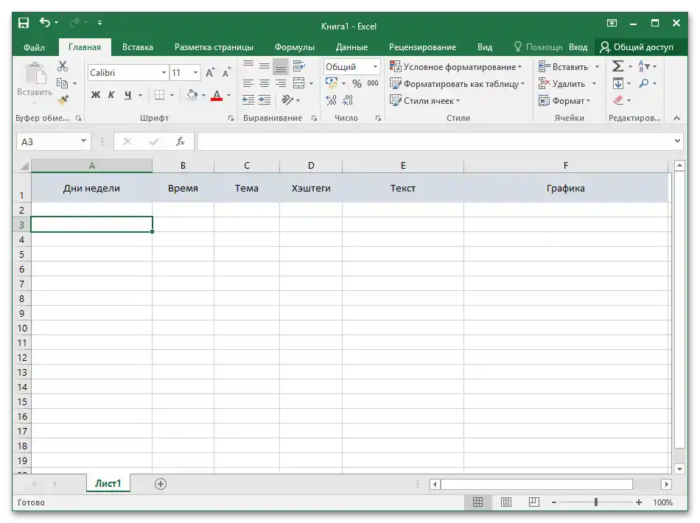Add a new sheet with the plus button
700x523 pixels.
[161, 484]
